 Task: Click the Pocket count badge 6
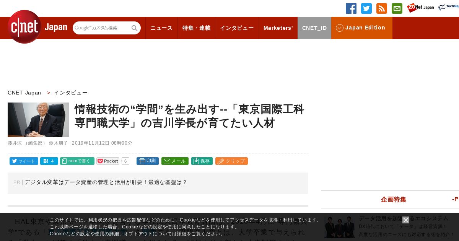pyautogui.click(x=125, y=161)
